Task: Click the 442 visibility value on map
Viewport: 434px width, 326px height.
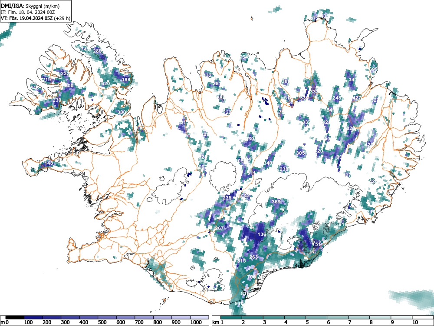Action: click(x=245, y=196)
